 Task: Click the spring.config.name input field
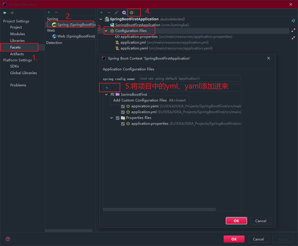tap(190, 79)
